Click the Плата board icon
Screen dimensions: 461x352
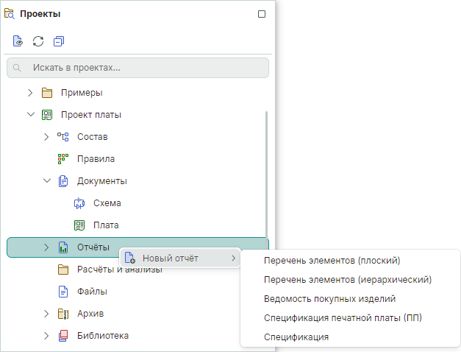tap(80, 225)
